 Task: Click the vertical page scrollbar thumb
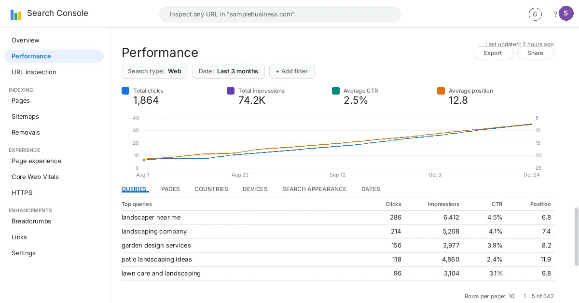click(x=576, y=236)
